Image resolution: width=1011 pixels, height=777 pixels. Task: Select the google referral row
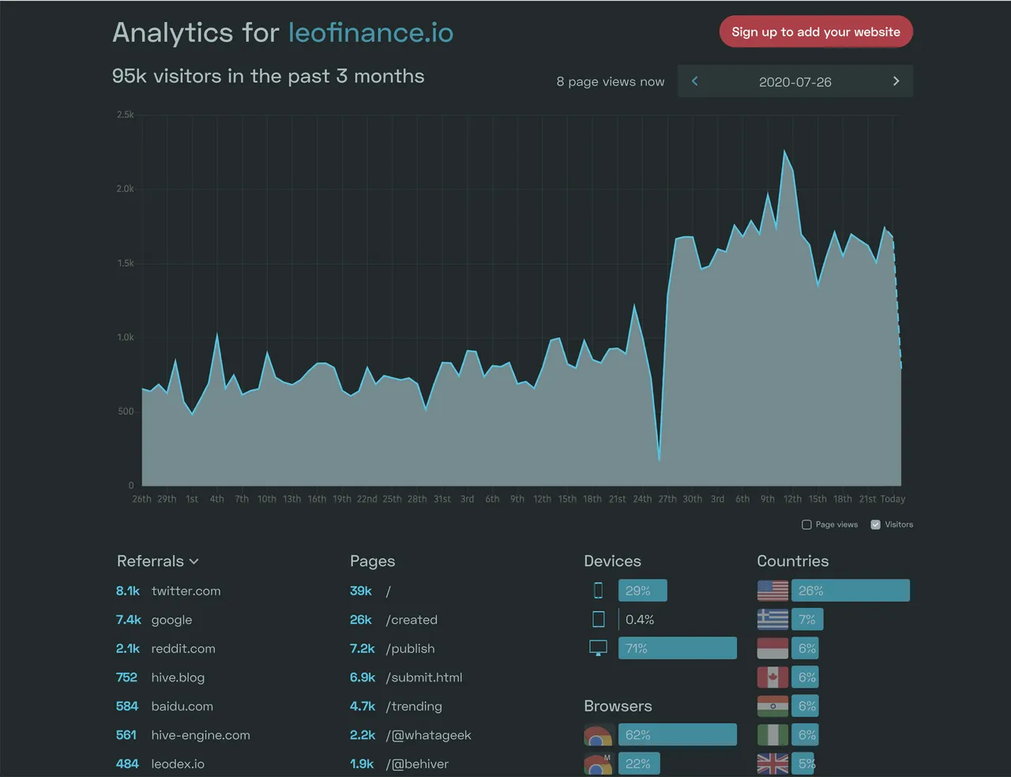click(x=171, y=620)
